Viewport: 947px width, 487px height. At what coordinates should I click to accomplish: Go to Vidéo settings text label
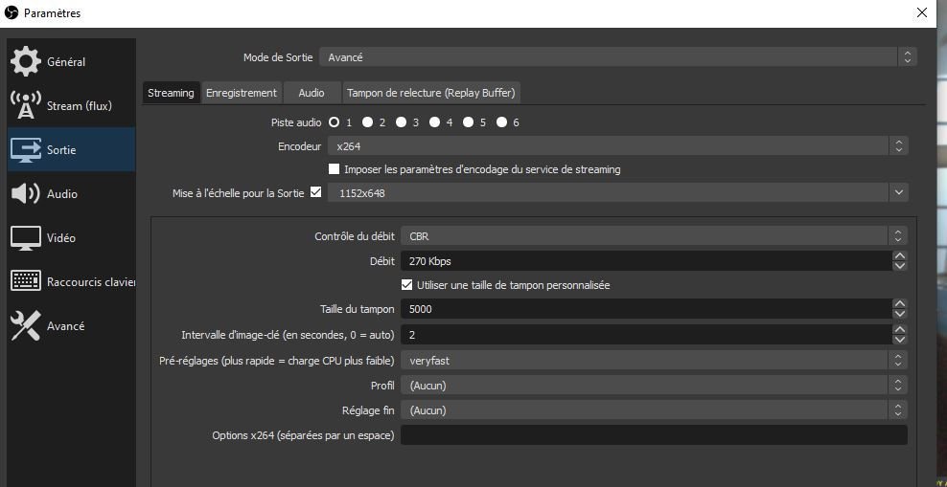click(61, 238)
